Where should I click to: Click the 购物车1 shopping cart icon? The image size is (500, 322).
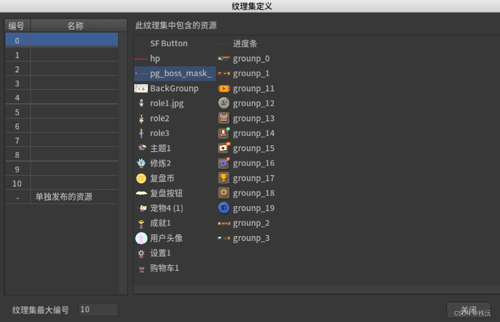[141, 268]
